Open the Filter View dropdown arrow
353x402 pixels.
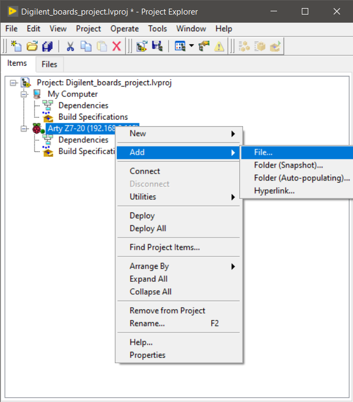[x=191, y=46]
